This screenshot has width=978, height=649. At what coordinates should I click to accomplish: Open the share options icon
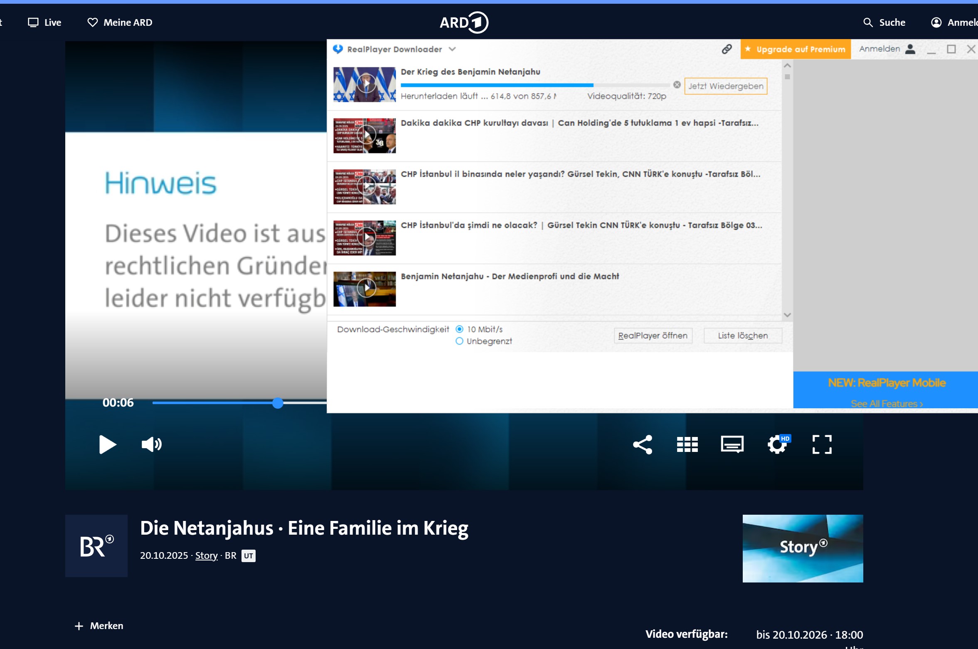tap(642, 444)
